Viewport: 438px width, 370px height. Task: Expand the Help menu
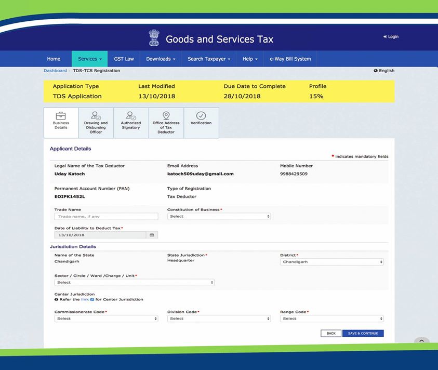click(250, 59)
